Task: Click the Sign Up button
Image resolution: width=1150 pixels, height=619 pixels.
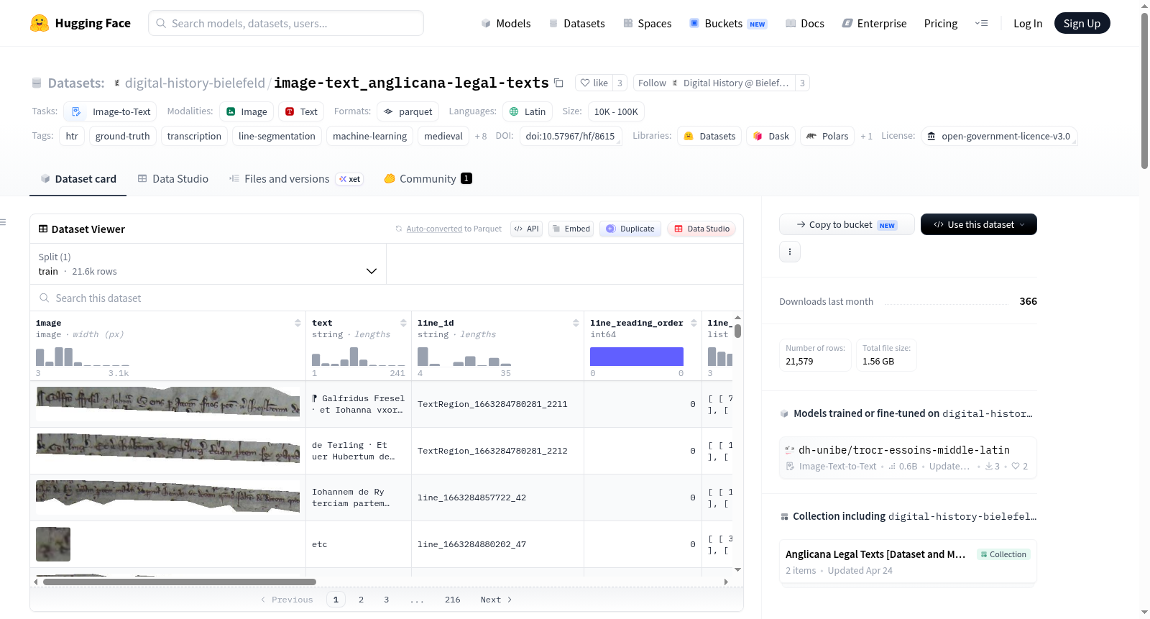Action: tap(1082, 23)
